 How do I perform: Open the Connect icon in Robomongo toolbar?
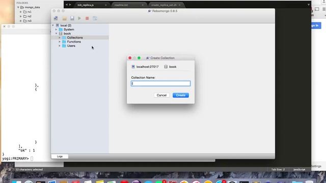click(56, 18)
